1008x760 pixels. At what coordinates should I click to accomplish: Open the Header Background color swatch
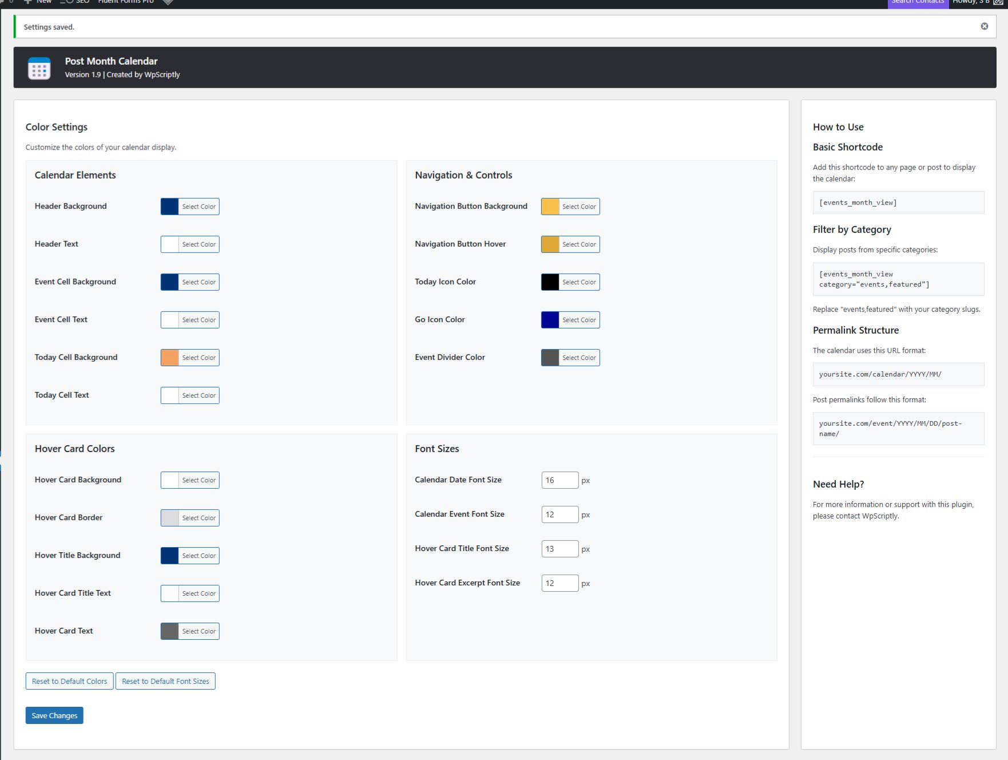(170, 207)
